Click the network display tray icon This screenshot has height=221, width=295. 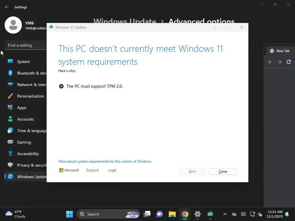click(252, 214)
